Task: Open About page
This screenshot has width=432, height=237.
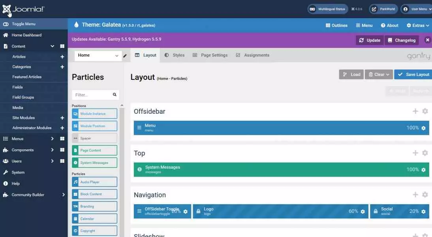Action: 389,25
